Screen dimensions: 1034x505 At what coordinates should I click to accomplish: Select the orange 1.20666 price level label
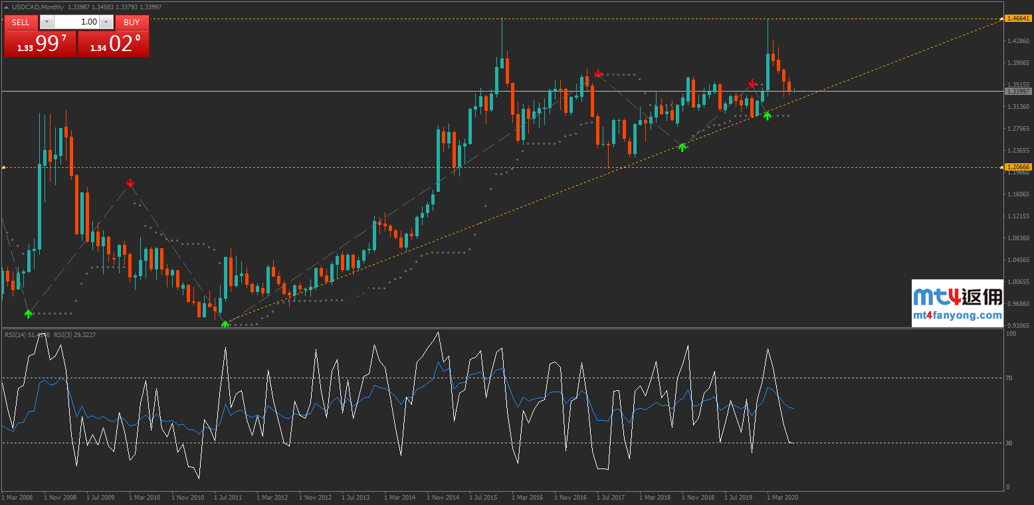[1017, 167]
